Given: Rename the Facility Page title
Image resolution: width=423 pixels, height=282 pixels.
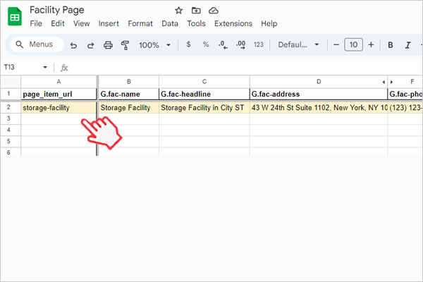Looking at the screenshot, I should pos(57,10).
